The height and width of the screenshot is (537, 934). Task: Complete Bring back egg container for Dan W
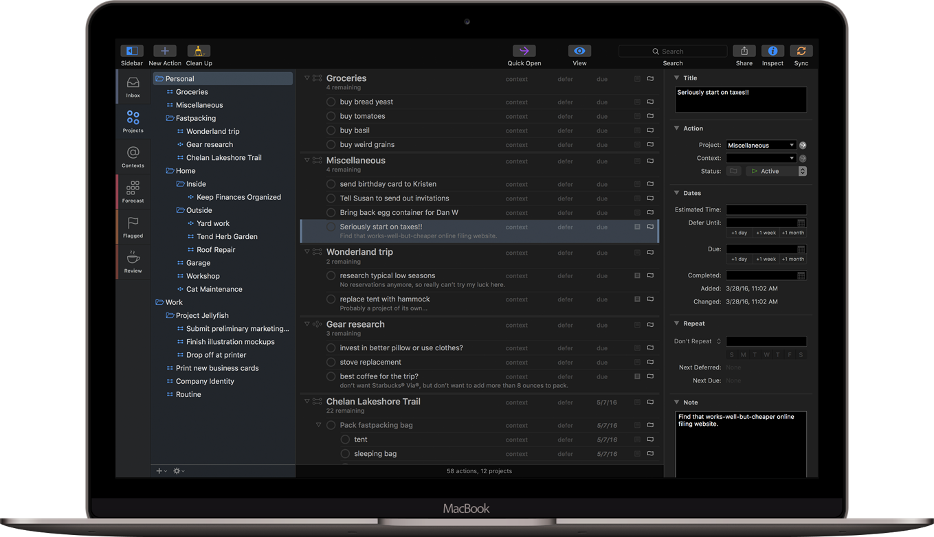331,213
